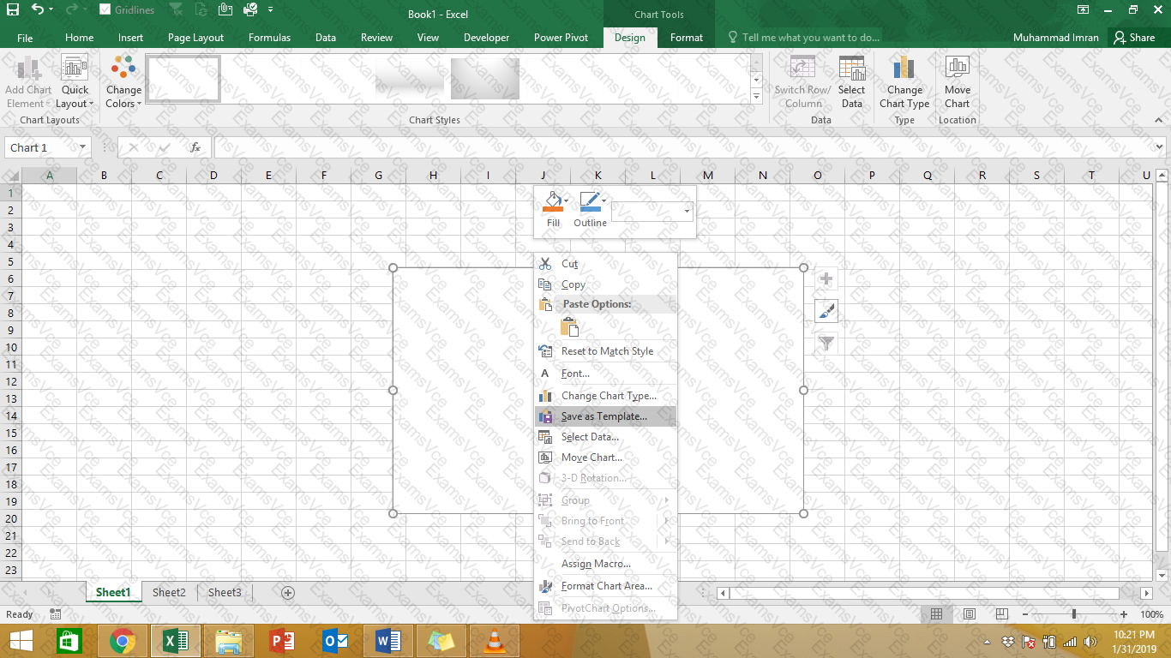Viewport: 1171px width, 658px height.
Task: Click Save as Template... menu entry
Action: 606,416
